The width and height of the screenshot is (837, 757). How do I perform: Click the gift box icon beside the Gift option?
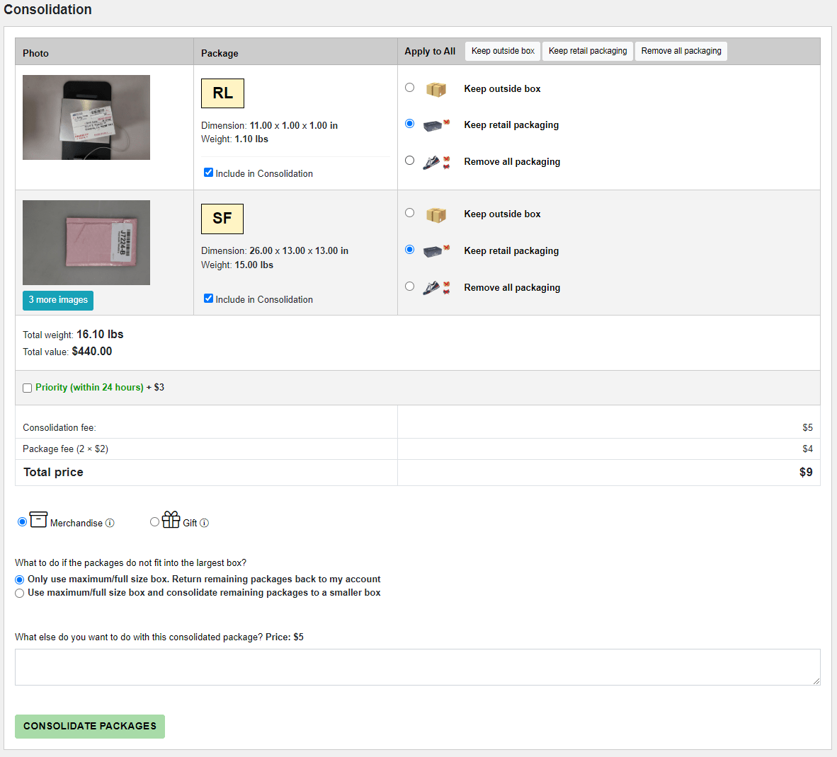170,520
